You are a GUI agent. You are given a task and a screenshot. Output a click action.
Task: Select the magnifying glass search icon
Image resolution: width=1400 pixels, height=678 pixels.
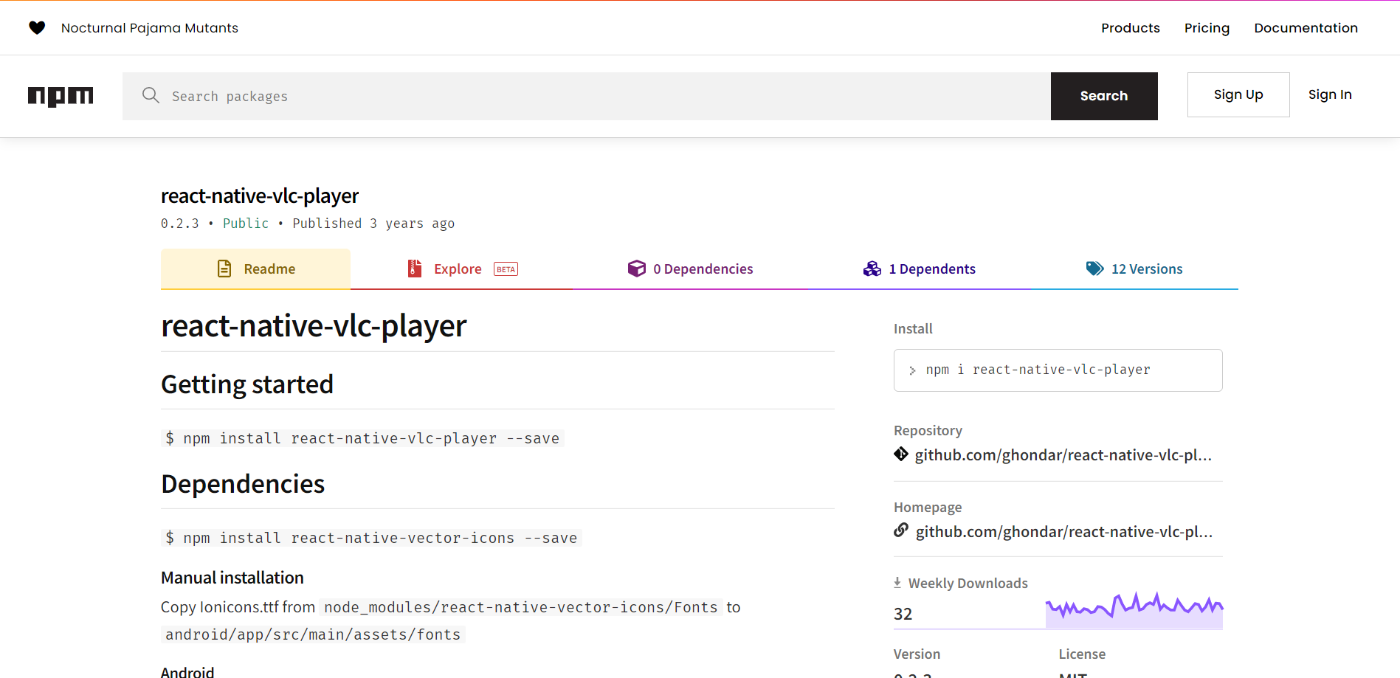151,95
